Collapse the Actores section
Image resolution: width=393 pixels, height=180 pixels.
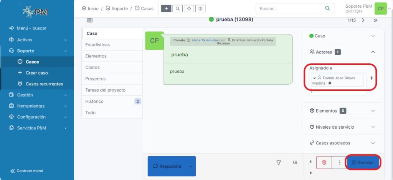[373, 52]
